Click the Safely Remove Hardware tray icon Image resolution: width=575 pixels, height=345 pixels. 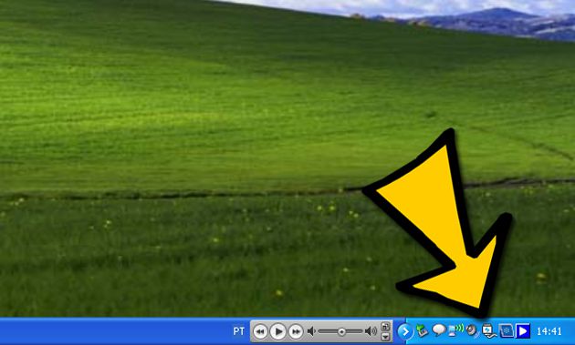pos(422,331)
